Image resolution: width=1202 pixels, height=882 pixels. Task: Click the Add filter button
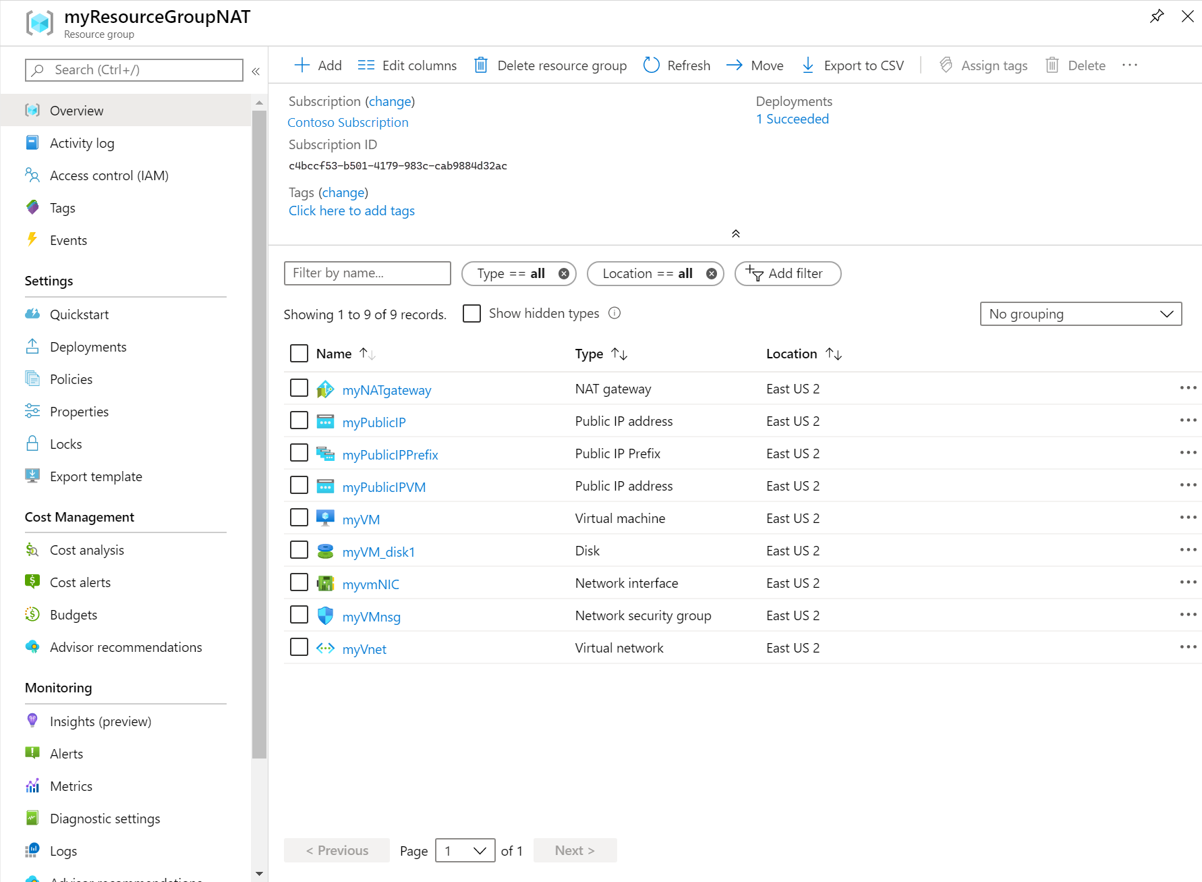(787, 274)
